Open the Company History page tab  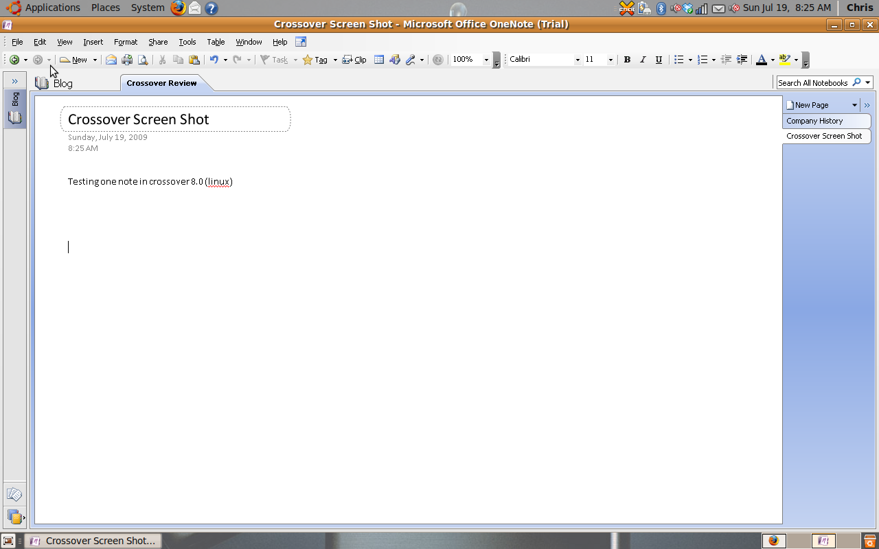pyautogui.click(x=826, y=121)
